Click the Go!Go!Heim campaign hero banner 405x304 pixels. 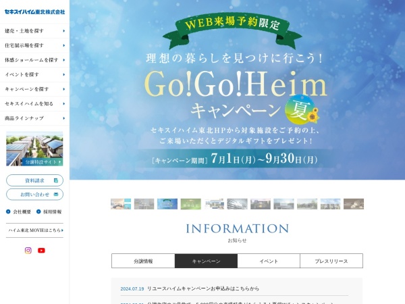[x=237, y=90]
